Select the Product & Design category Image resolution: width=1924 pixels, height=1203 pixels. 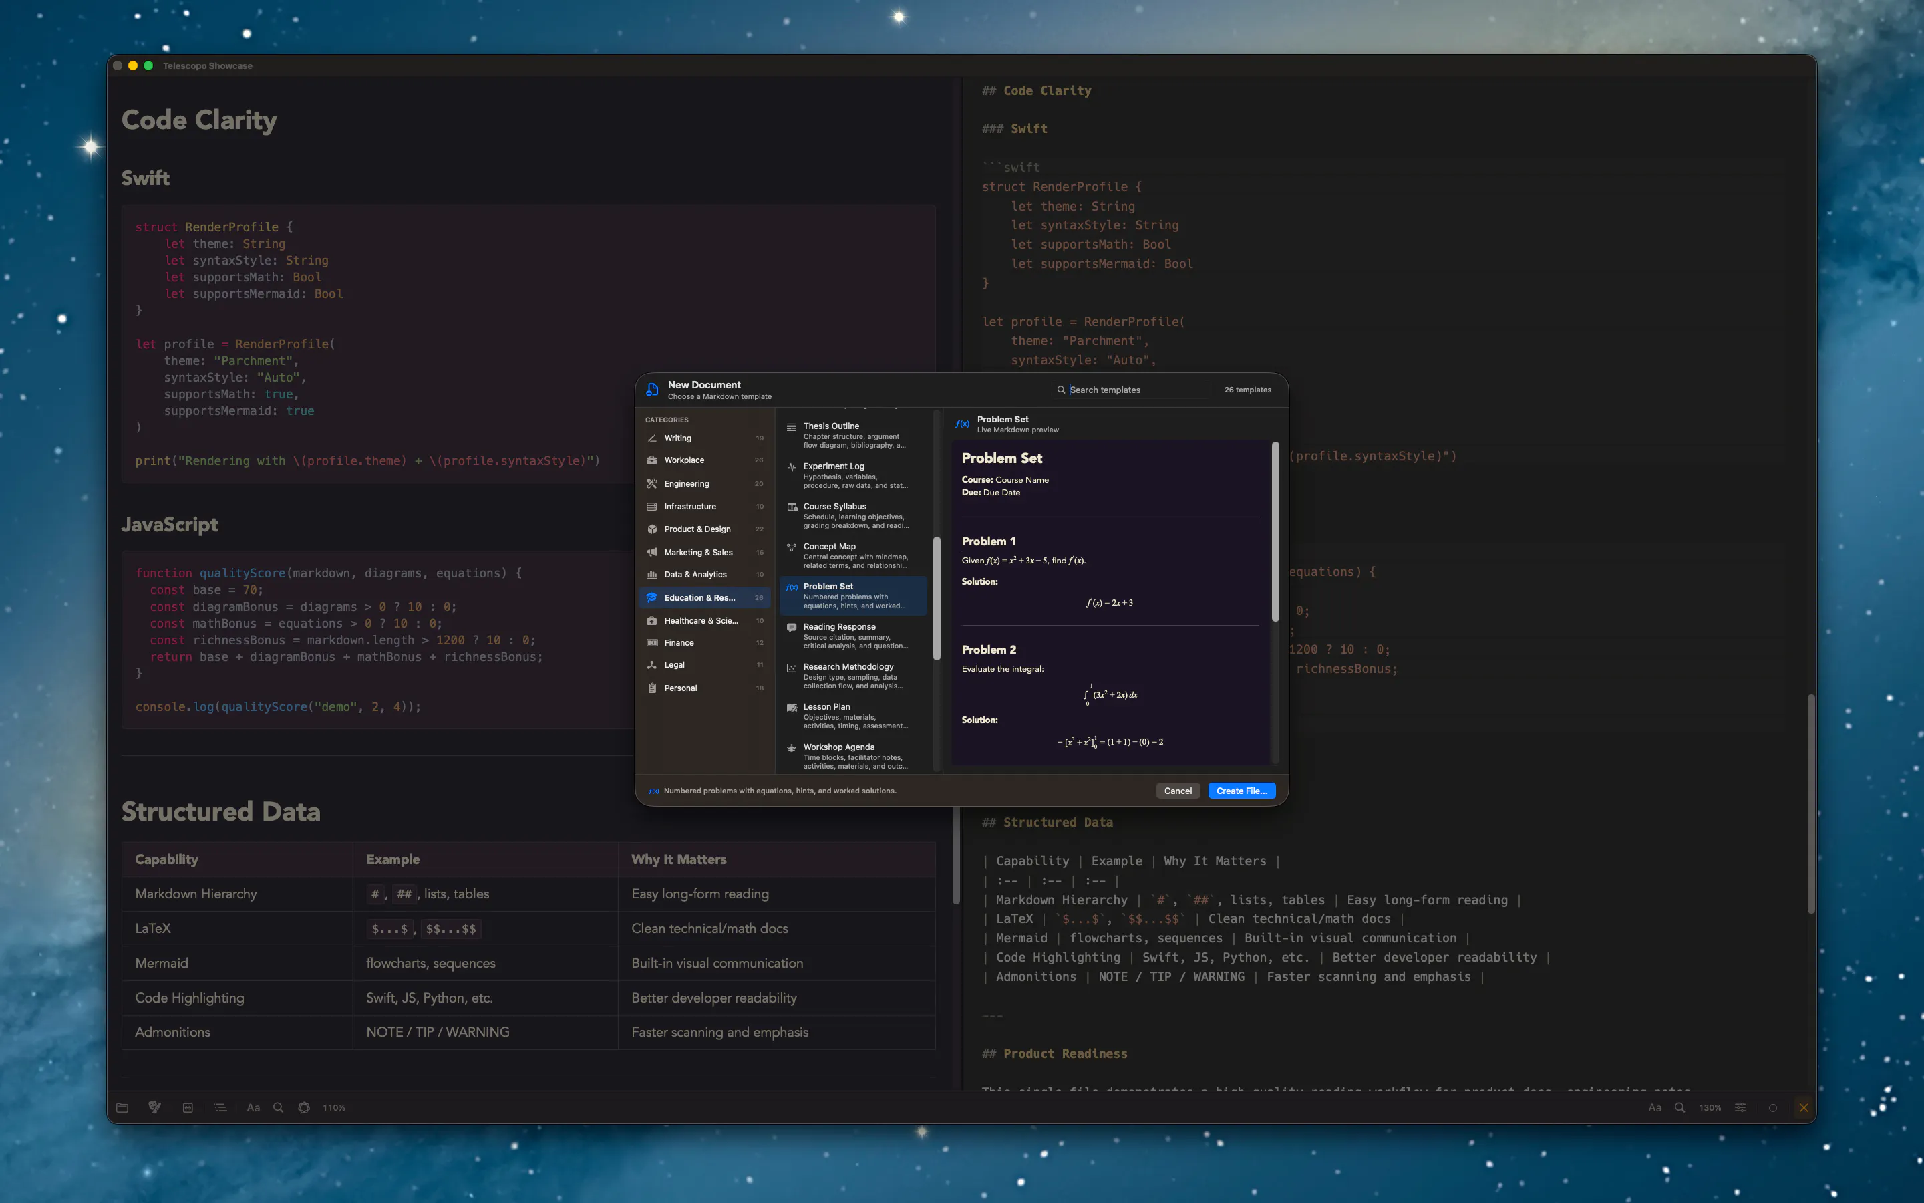pos(705,529)
